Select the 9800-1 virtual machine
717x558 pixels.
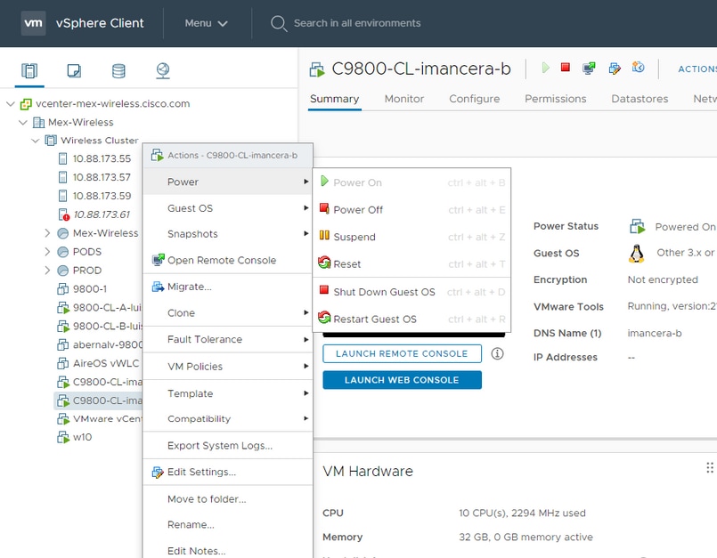(x=90, y=289)
